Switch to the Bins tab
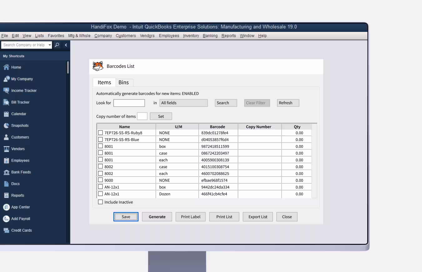This screenshot has width=422, height=272. (x=124, y=83)
